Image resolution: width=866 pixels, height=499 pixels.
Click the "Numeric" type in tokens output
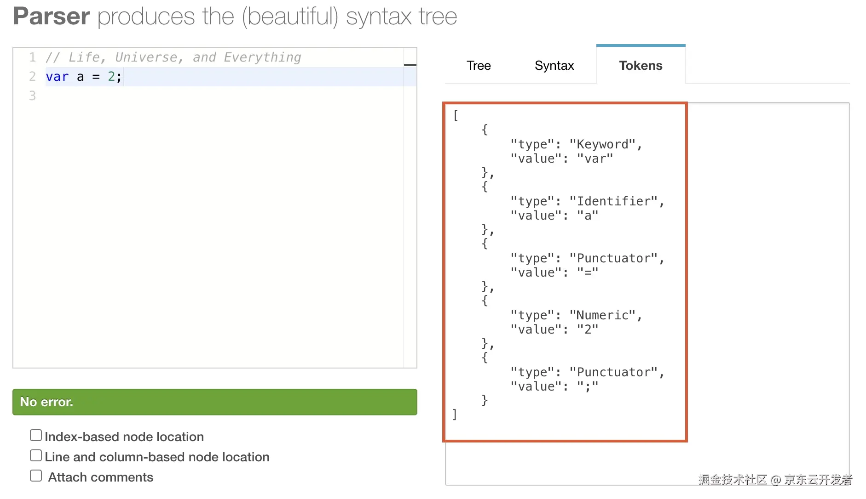[602, 315]
